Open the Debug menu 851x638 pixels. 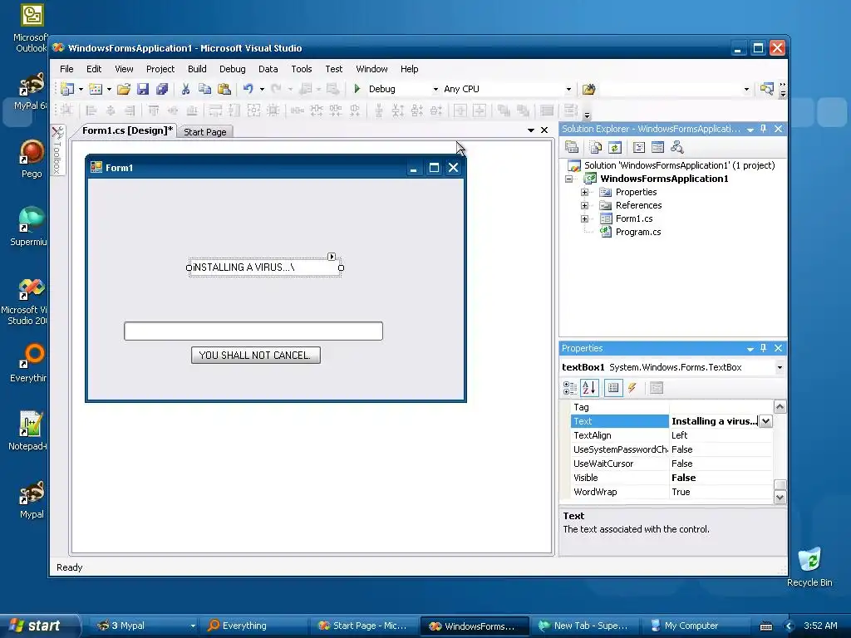point(233,69)
